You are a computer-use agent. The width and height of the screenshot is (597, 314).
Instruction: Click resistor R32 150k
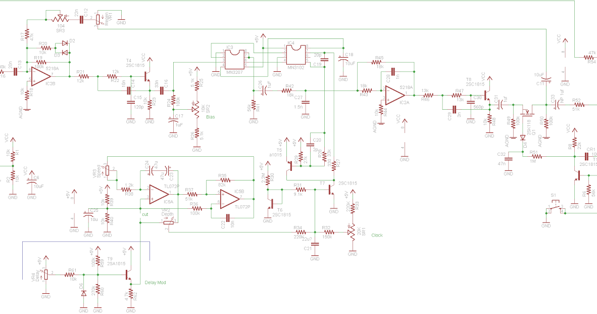click(328, 232)
